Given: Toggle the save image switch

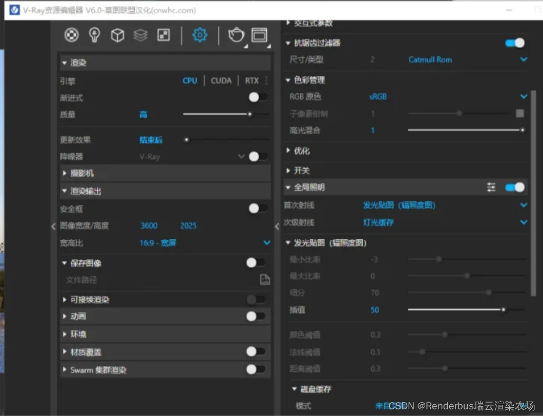Looking at the screenshot, I should tap(256, 263).
